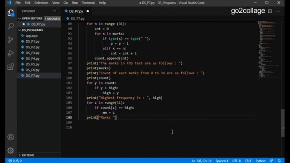Open DS_P5.py in the file tree
Image resolution: width=290 pixels, height=163 pixels.
[x=39, y=64]
